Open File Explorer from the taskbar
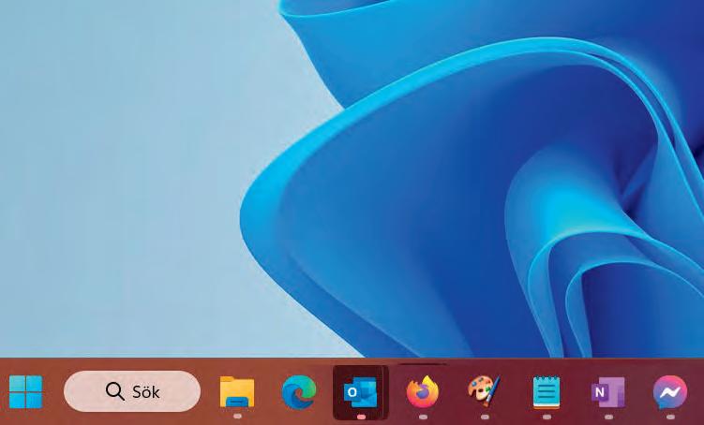The image size is (704, 425). coord(237,392)
